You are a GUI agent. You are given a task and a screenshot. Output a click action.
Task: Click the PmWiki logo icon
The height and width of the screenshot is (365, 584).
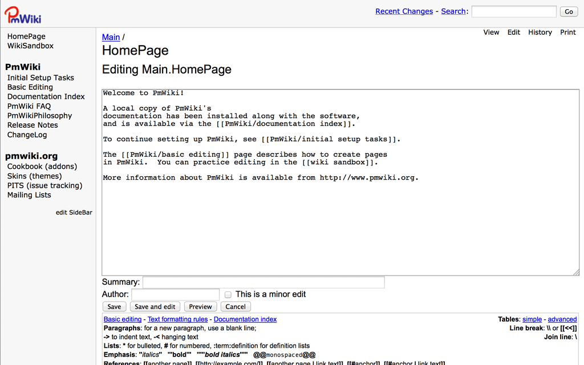pos(23,14)
